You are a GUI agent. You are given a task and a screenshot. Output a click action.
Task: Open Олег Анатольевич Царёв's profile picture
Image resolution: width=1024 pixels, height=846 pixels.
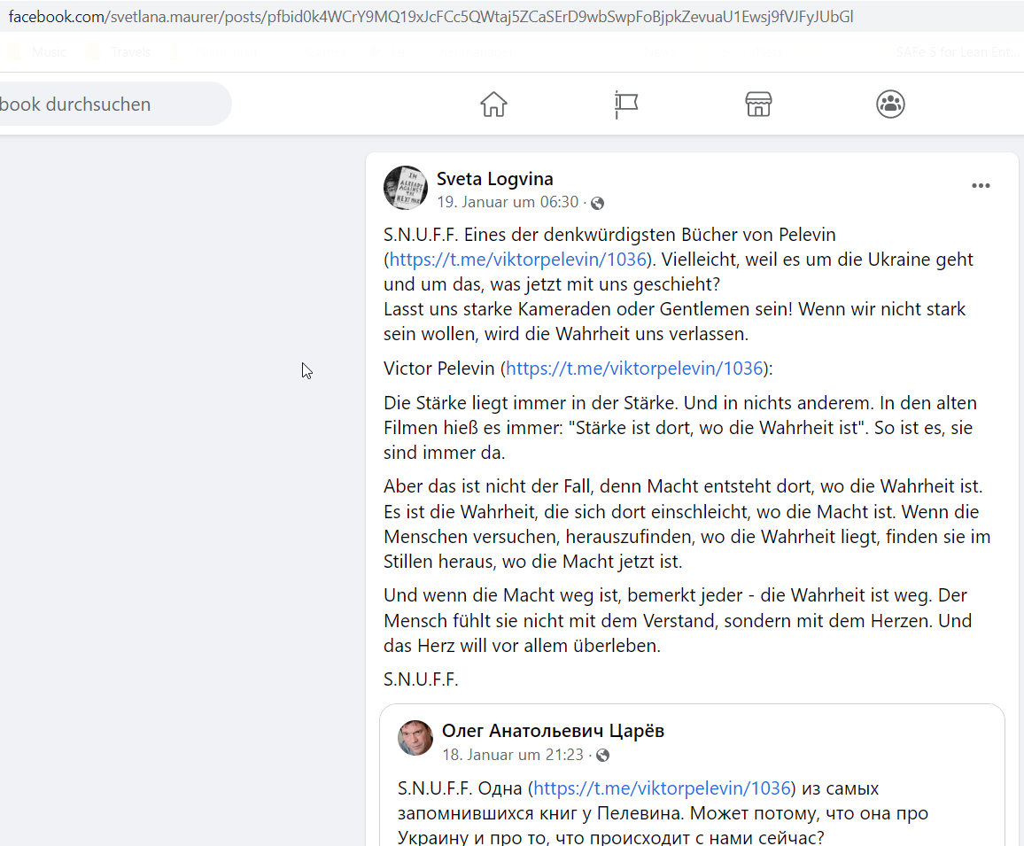[x=415, y=738]
